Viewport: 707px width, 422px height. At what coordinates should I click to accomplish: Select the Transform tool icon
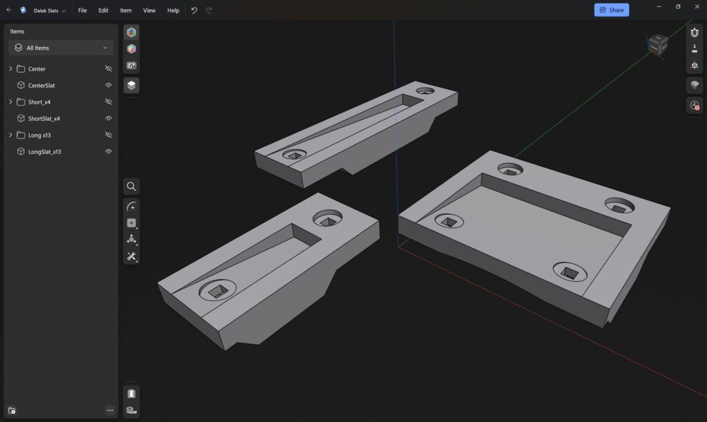click(x=131, y=240)
